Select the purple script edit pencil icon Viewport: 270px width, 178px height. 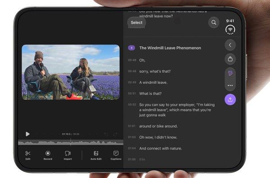pos(230,73)
